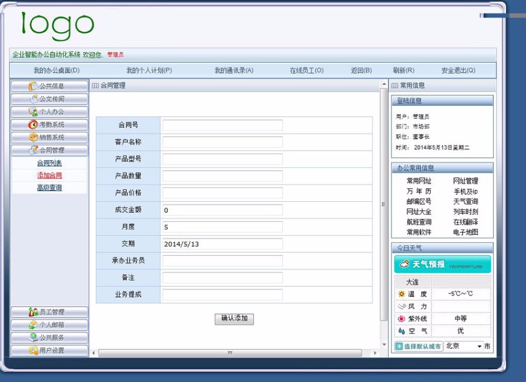
Task: Focus the 产品型号 input field
Action: click(223, 159)
